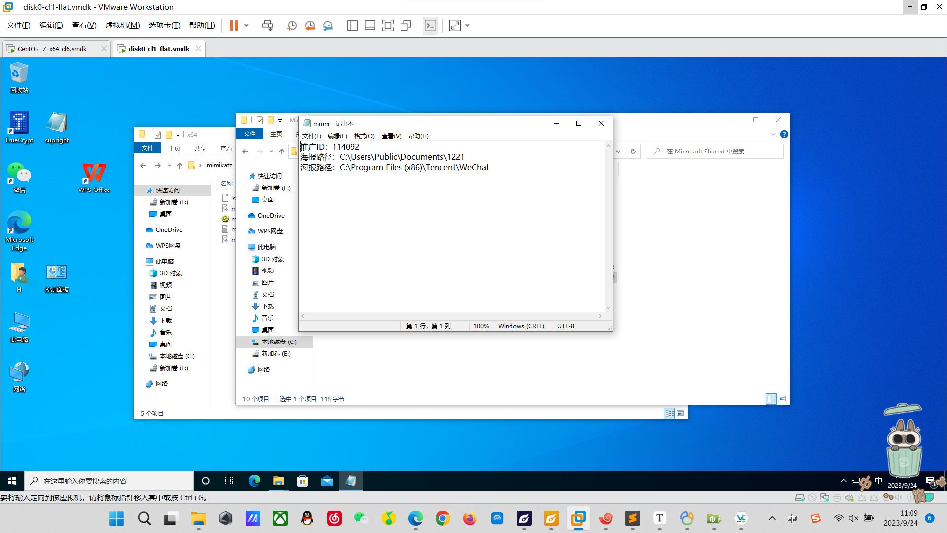Click Notepad horizontal scrollbar
Screen dimensions: 947x533
451,316
